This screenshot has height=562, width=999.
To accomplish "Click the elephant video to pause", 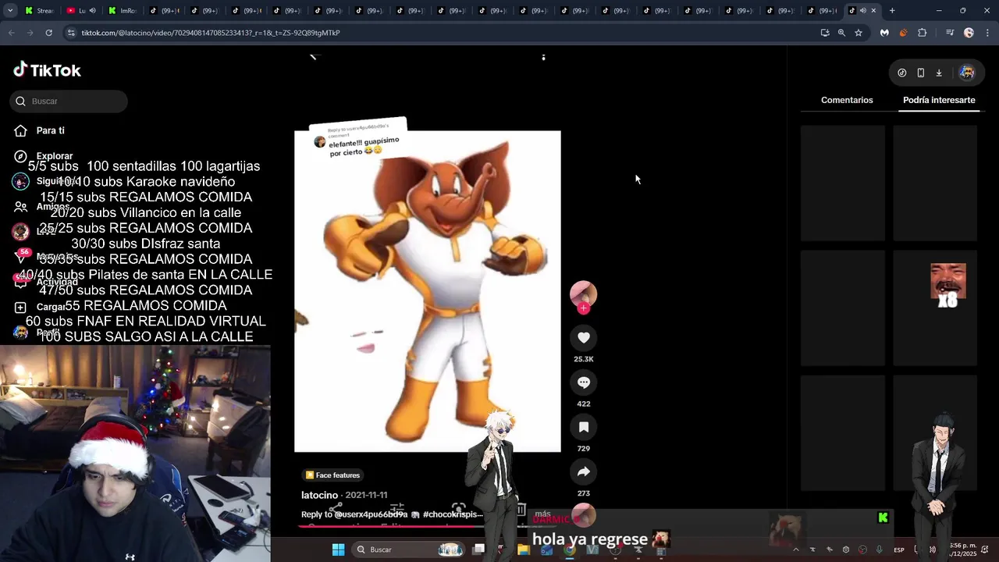I will (427, 291).
